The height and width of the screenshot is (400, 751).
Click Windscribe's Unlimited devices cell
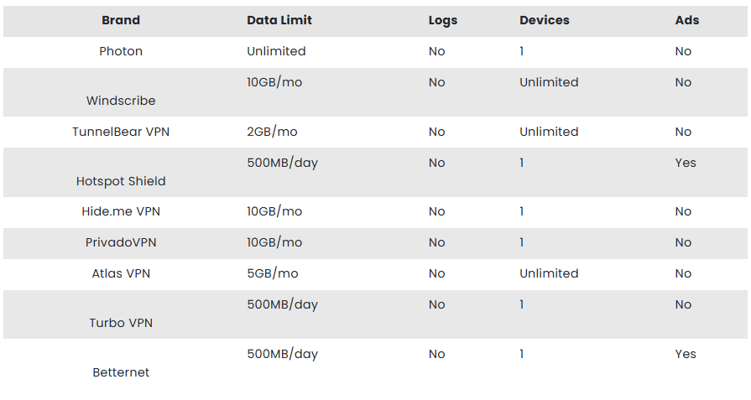pyautogui.click(x=549, y=82)
